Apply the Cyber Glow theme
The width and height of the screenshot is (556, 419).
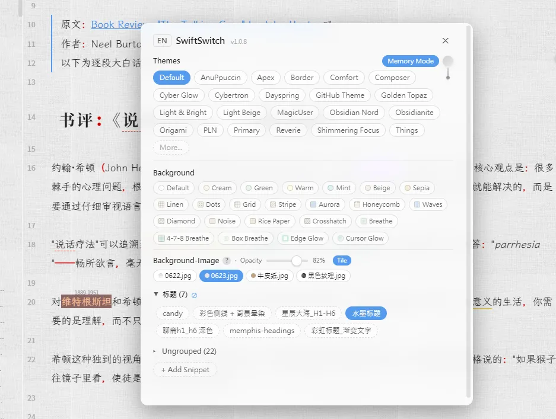pos(179,95)
